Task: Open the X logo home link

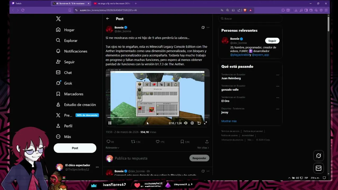Action: coord(58,19)
